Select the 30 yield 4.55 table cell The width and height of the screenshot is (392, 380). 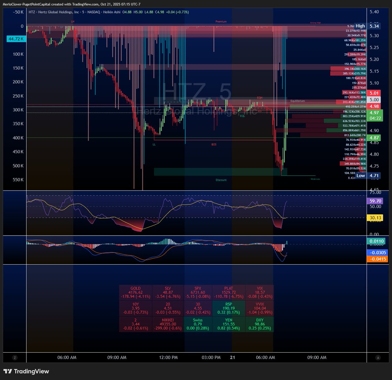(198, 308)
